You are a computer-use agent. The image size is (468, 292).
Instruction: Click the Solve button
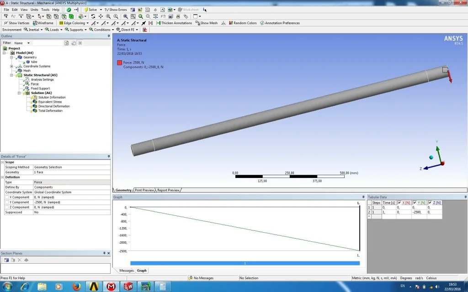pyautogui.click(x=90, y=10)
